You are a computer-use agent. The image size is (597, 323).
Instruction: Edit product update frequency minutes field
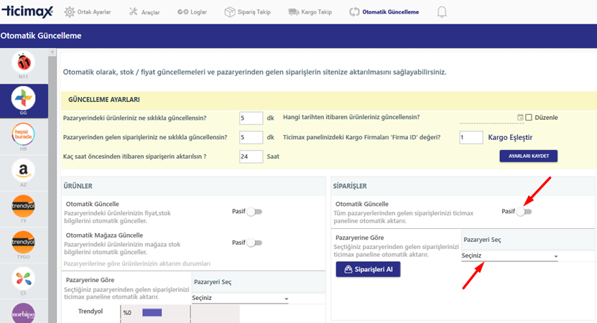click(x=251, y=118)
